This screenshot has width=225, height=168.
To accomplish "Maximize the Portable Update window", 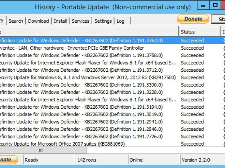I will click(x=215, y=6).
